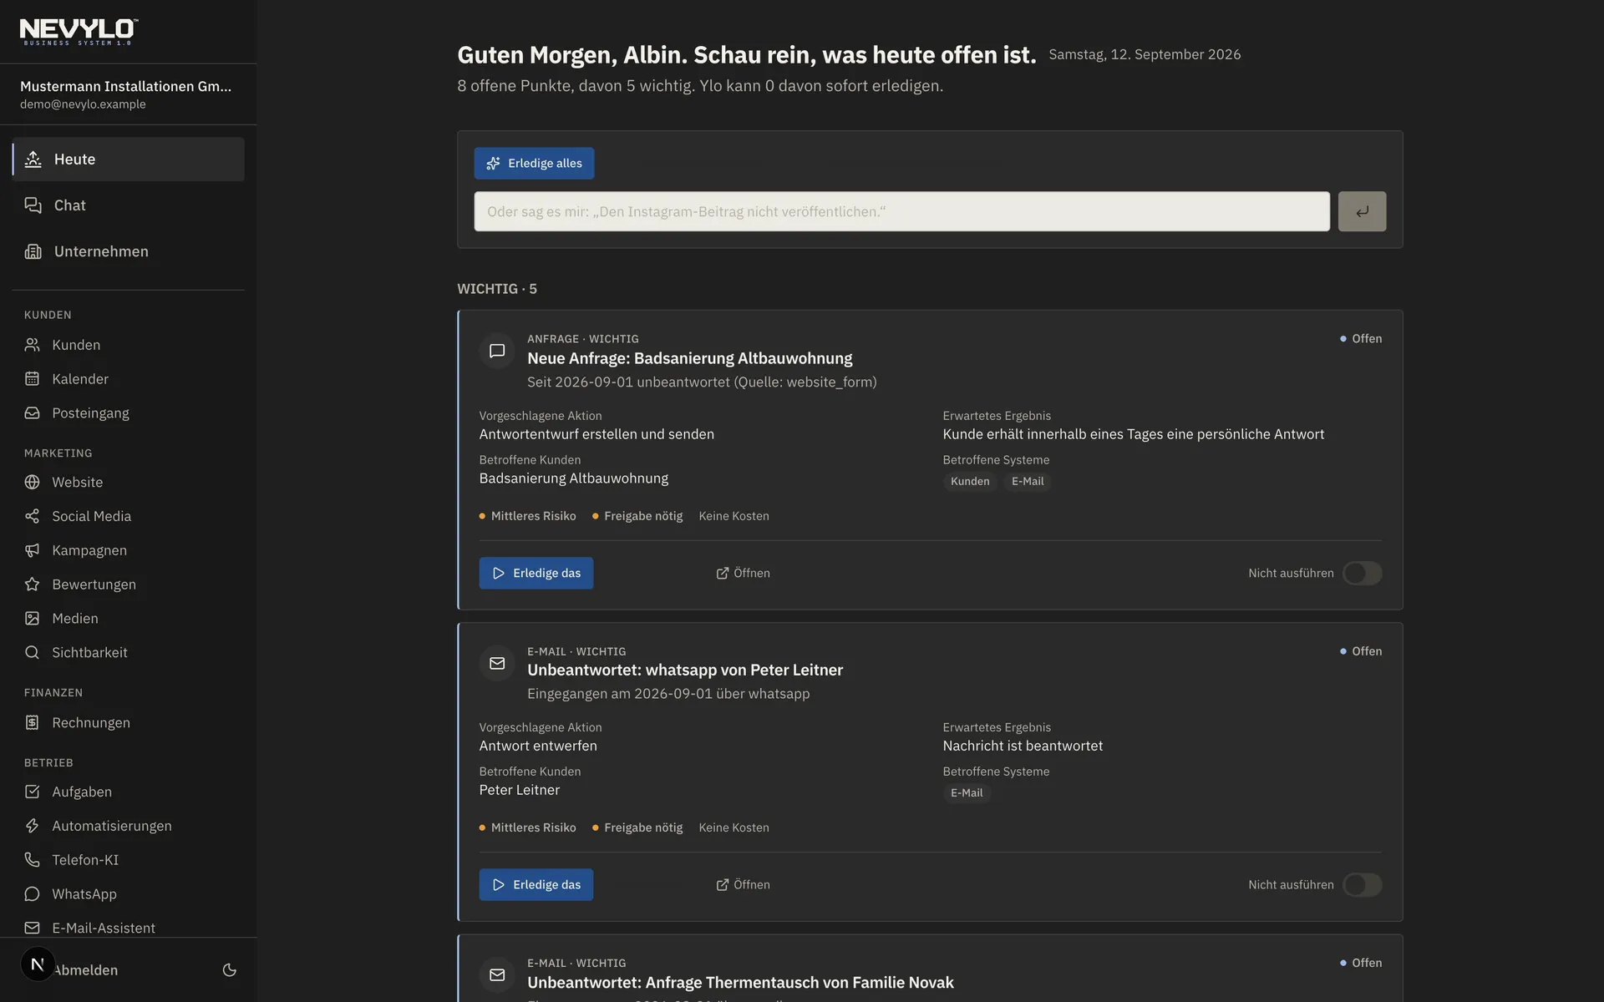Toggle dark mode moon icon
The width and height of the screenshot is (1604, 1002).
pos(230,969)
